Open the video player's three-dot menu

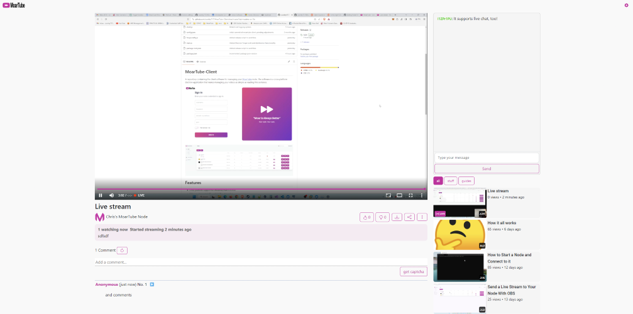point(421,195)
